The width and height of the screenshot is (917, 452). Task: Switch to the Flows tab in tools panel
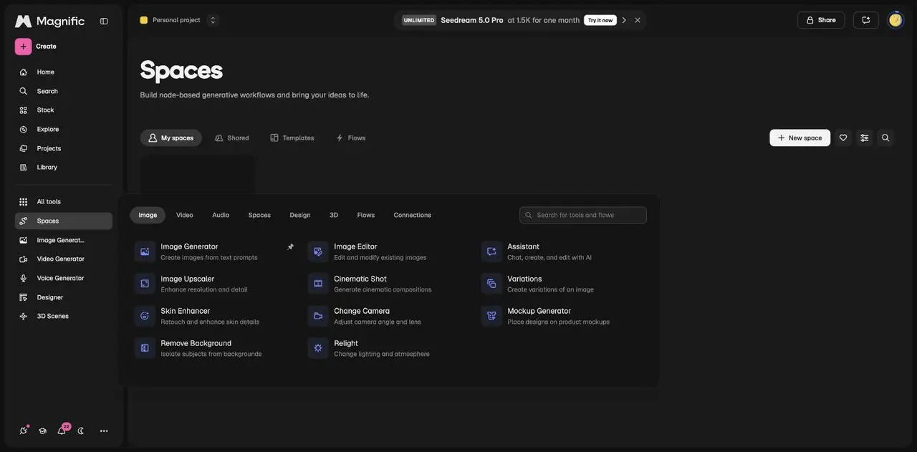point(366,215)
